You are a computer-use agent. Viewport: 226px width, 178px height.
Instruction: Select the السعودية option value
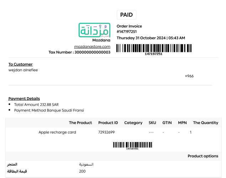(86, 164)
